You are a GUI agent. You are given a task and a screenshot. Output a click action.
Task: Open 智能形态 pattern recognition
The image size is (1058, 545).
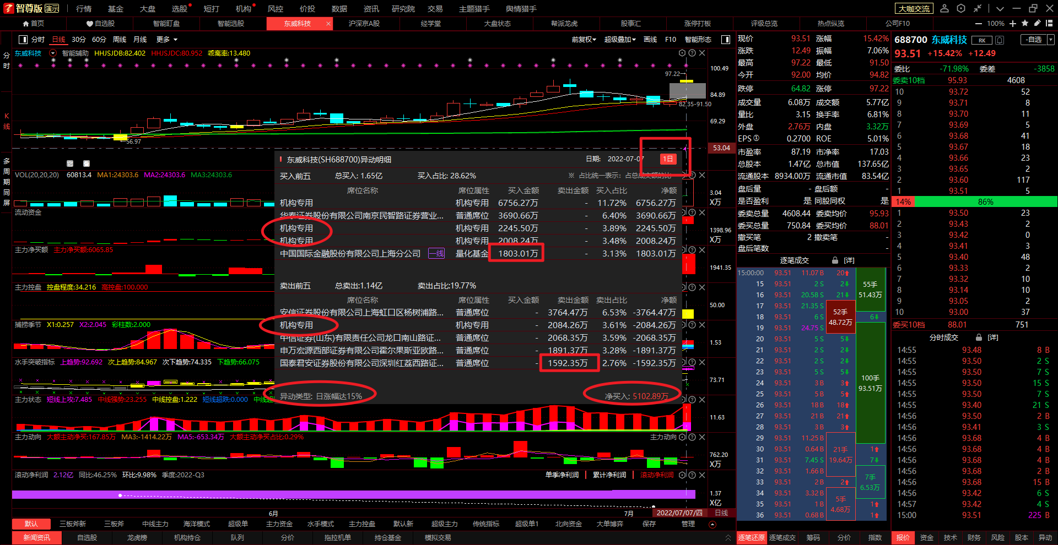pyautogui.click(x=698, y=40)
